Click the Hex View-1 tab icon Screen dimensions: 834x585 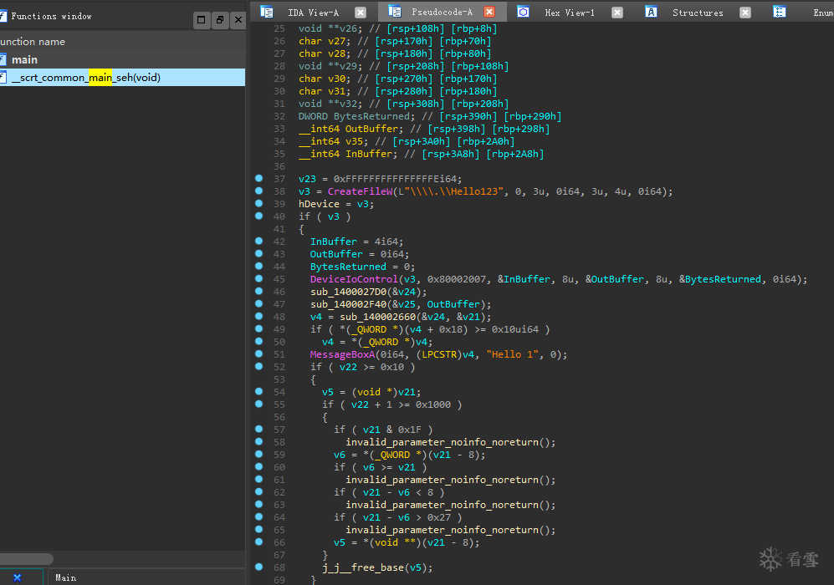click(x=523, y=12)
